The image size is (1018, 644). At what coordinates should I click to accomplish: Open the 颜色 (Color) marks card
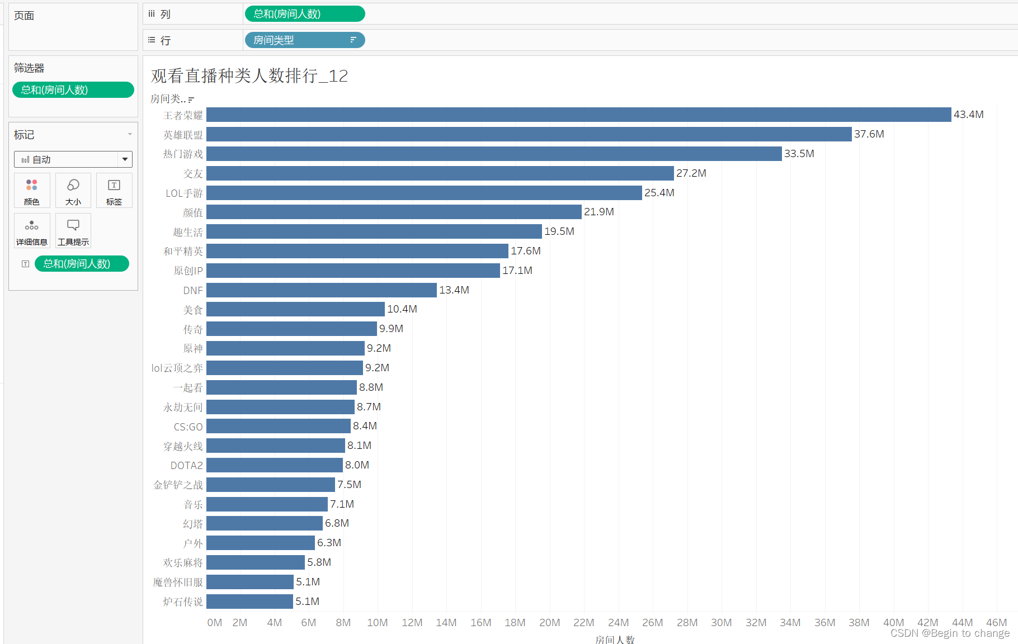[32, 191]
